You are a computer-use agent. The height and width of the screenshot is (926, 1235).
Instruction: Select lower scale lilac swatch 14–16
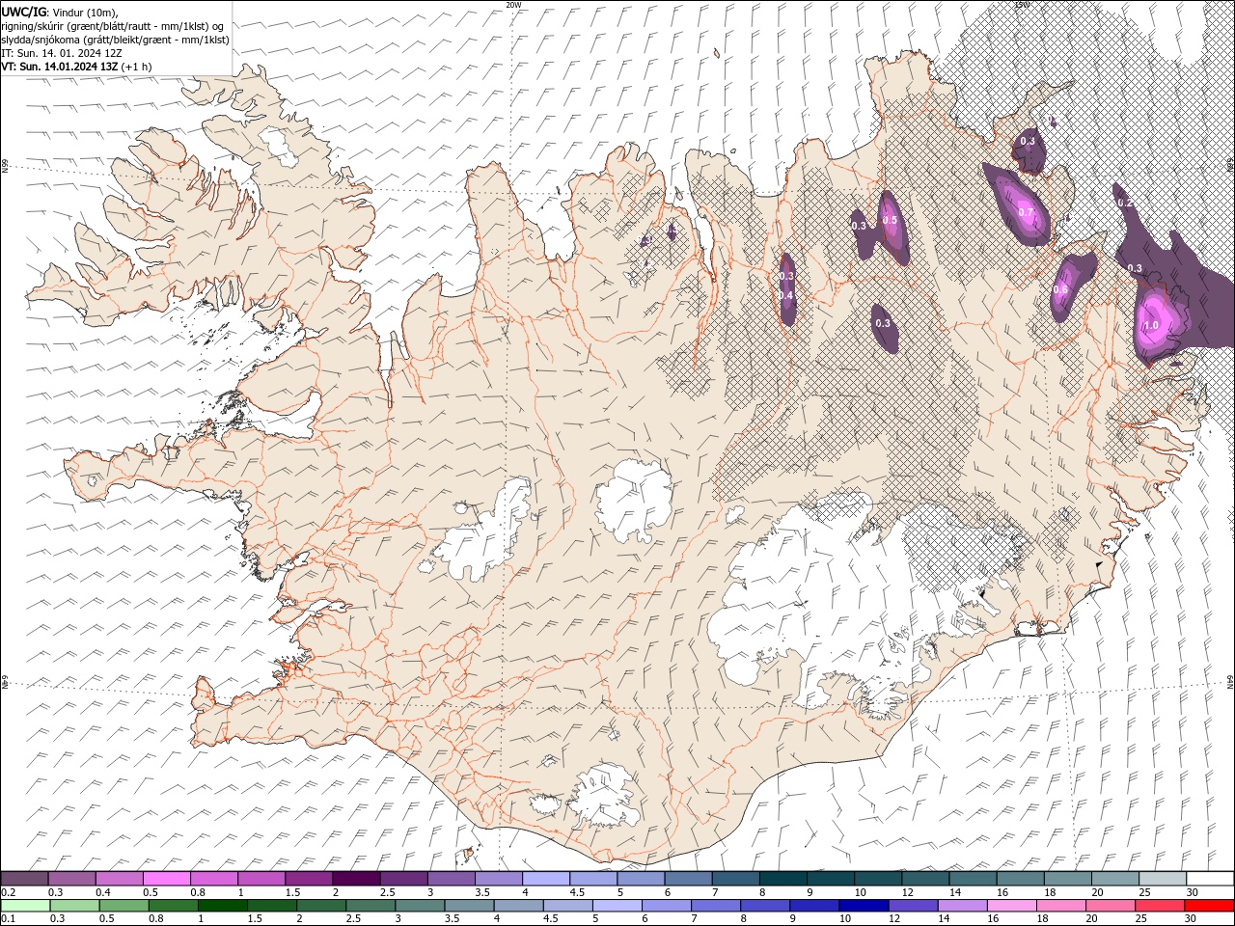tap(962, 906)
